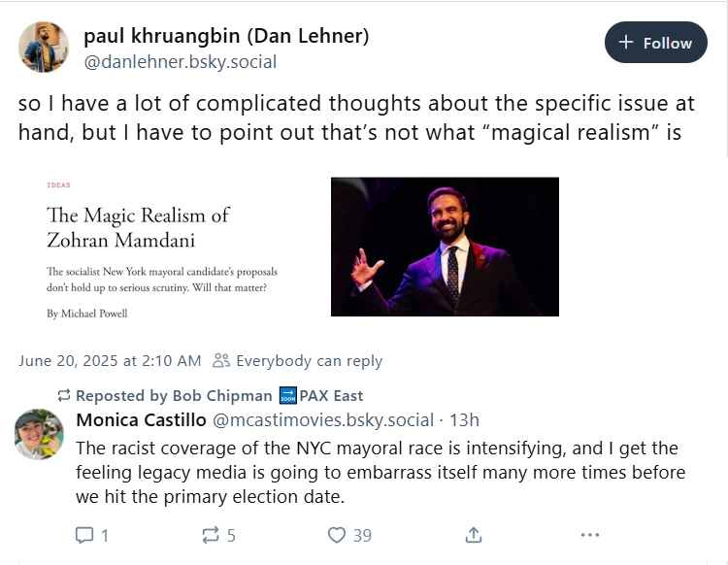Click the Follow button
The width and height of the screenshot is (728, 565).
click(655, 43)
